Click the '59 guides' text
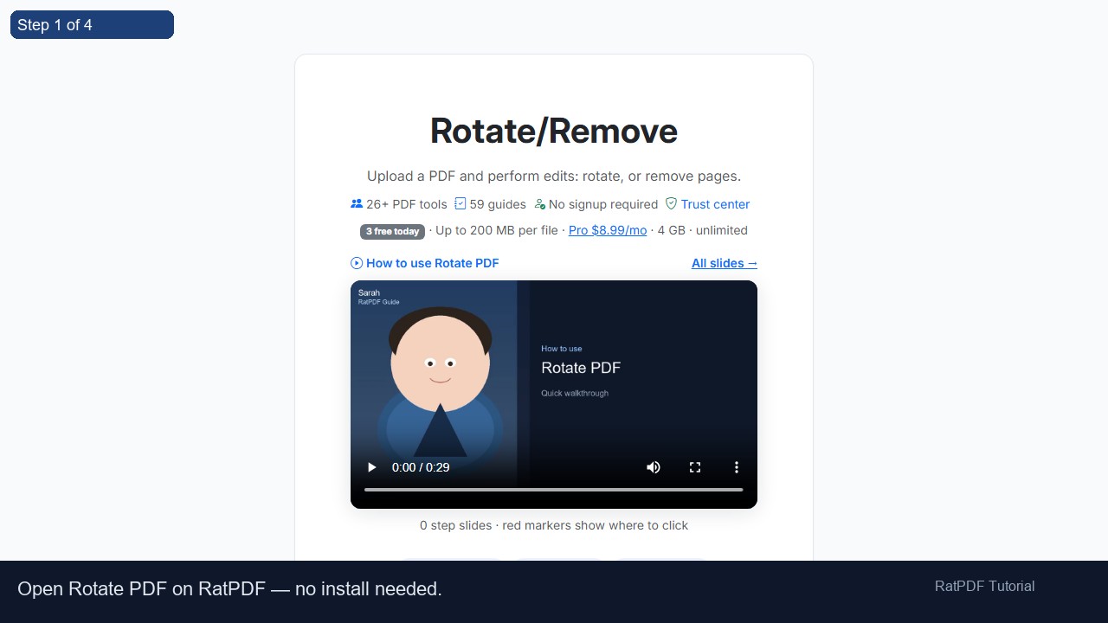 pos(498,204)
